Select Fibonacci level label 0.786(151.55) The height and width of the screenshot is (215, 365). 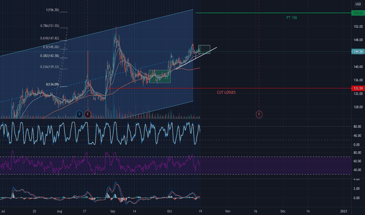50,26
